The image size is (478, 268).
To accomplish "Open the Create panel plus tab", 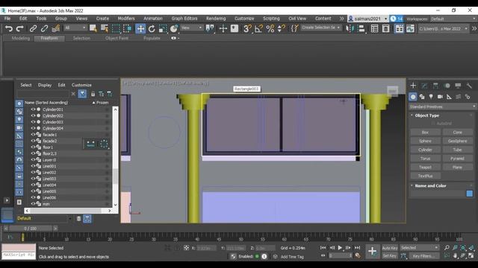I will point(413,86).
